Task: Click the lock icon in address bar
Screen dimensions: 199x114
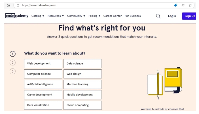Action: point(18,5)
